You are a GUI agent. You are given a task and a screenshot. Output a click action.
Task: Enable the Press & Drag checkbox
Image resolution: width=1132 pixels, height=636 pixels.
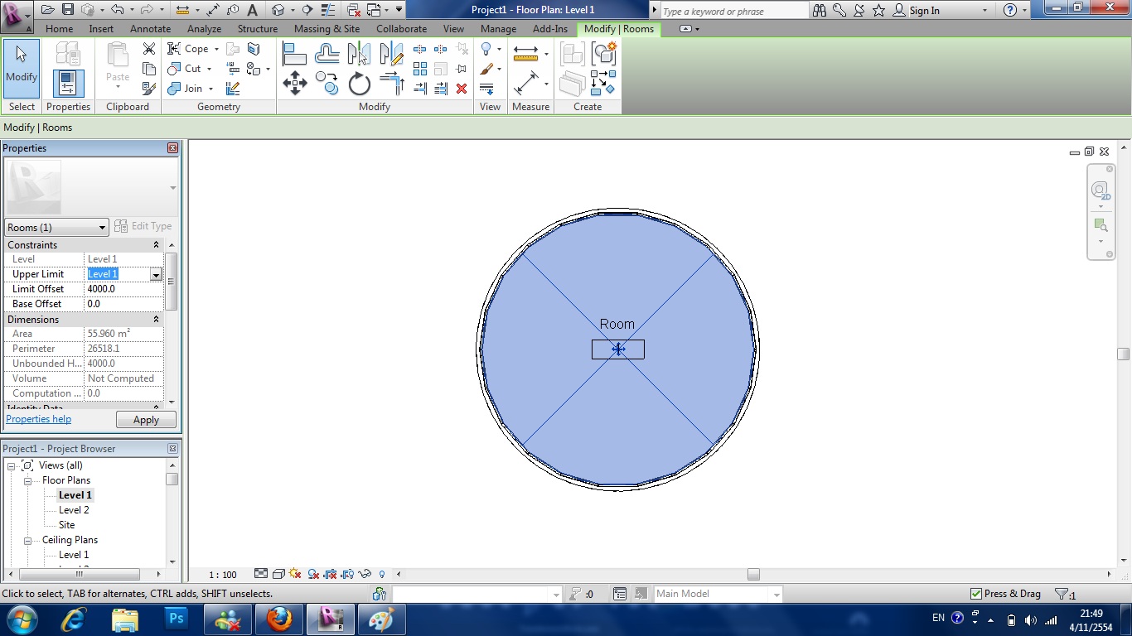pyautogui.click(x=977, y=594)
